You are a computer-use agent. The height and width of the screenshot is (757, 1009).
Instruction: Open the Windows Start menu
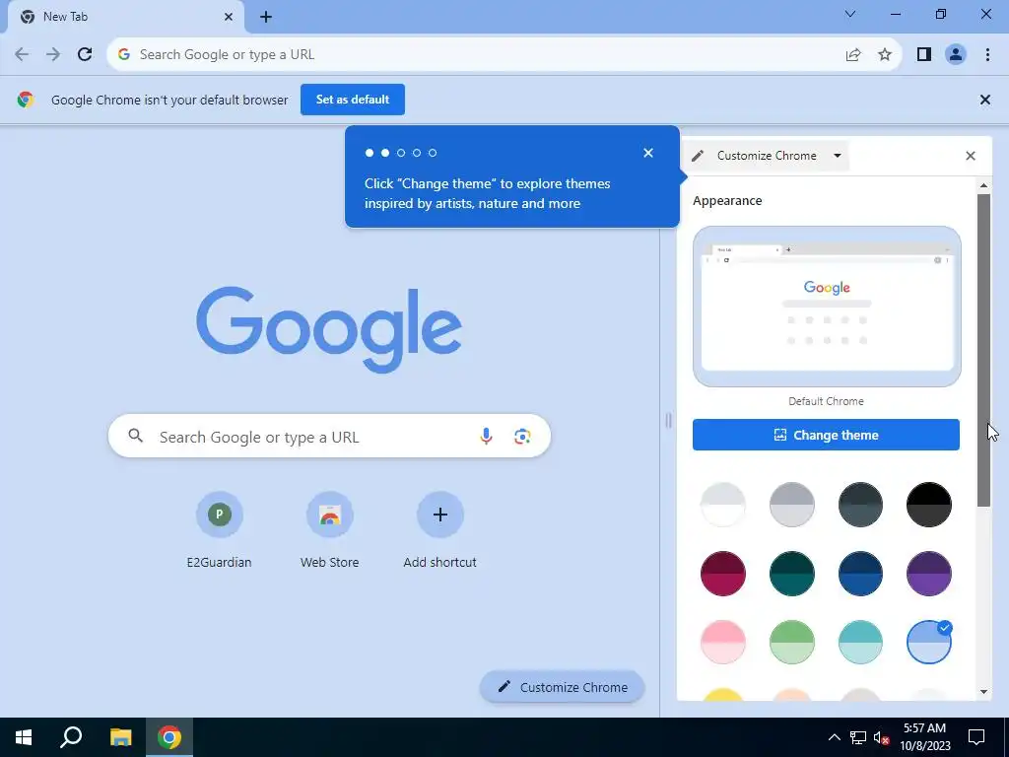[24, 737]
